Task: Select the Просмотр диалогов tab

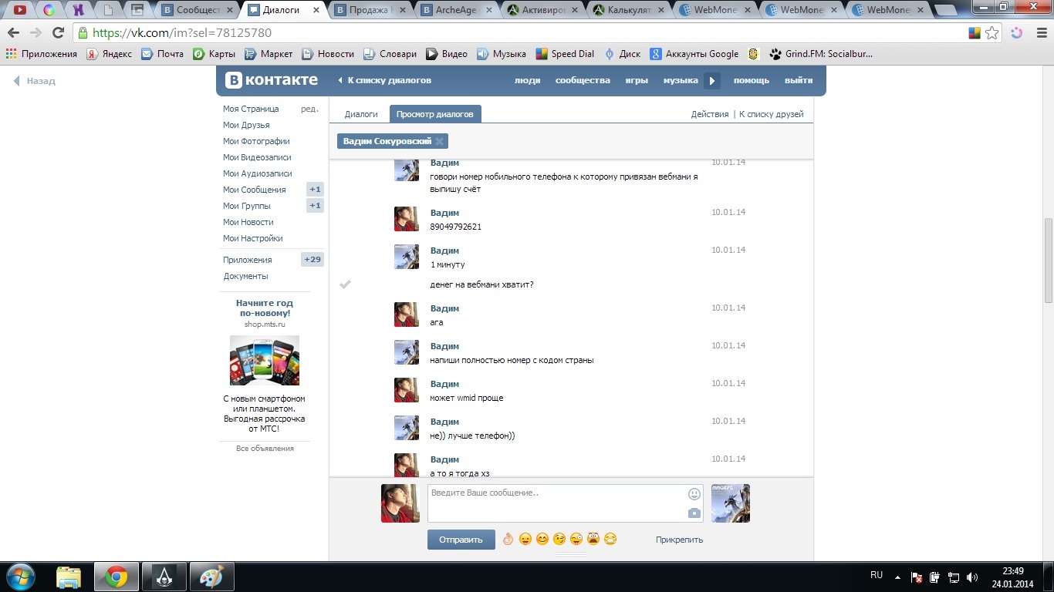Action: pos(435,114)
